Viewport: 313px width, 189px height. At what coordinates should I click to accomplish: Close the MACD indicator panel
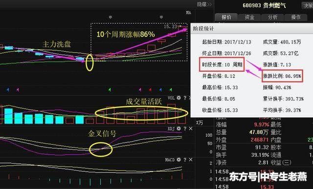pyautogui.click(x=191, y=160)
